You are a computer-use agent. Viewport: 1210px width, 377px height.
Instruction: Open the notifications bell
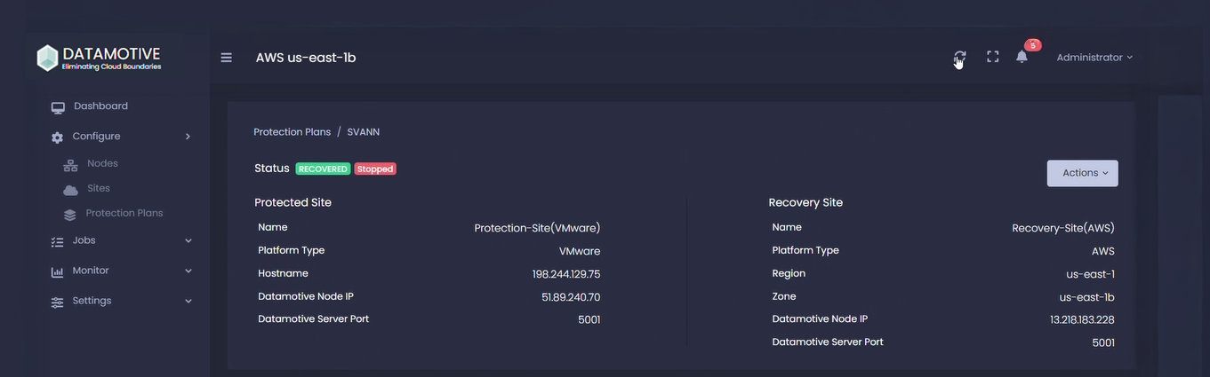point(1022,57)
